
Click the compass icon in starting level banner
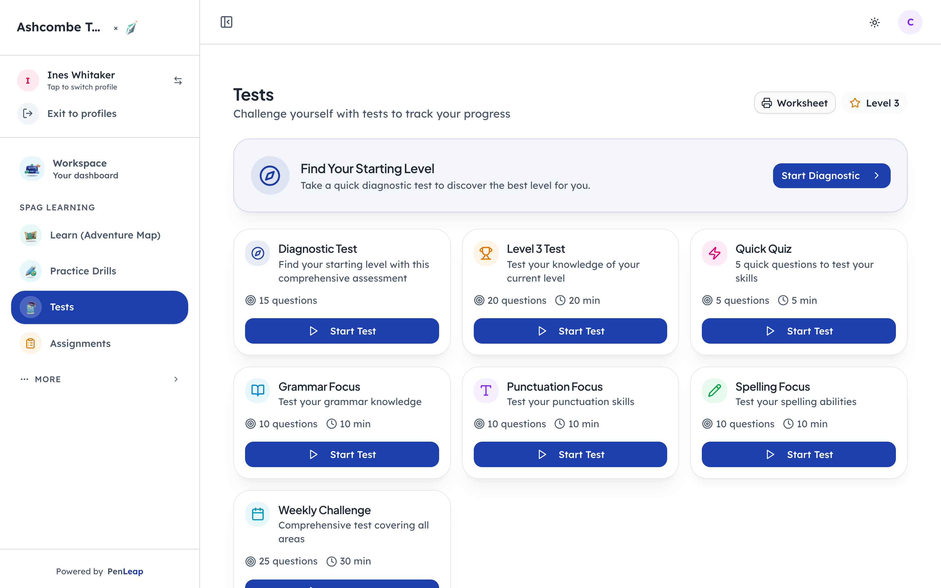270,175
